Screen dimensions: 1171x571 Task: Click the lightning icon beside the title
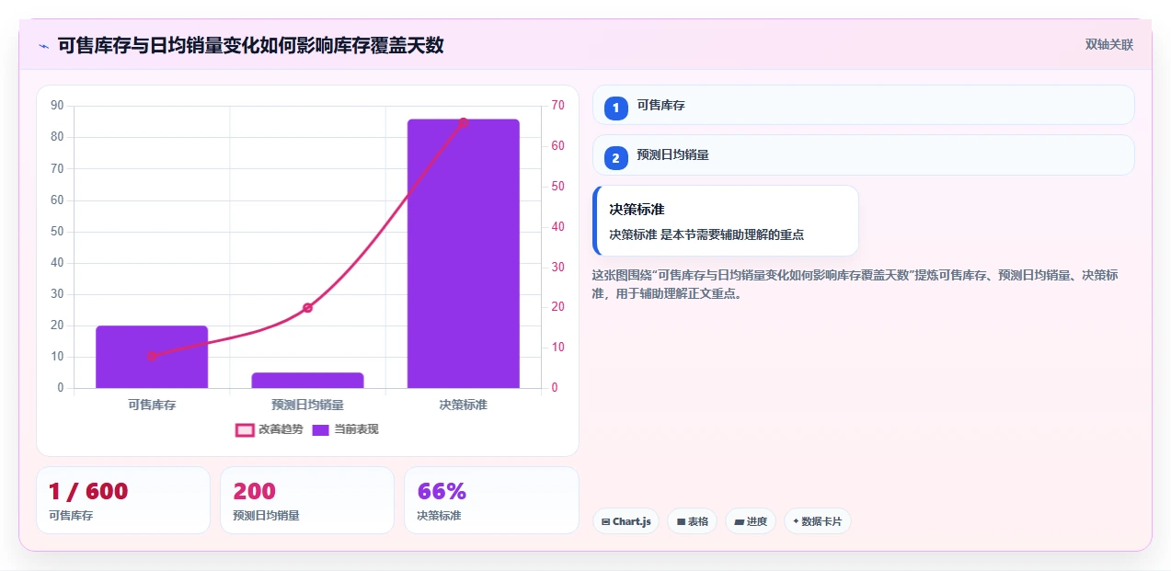43,45
